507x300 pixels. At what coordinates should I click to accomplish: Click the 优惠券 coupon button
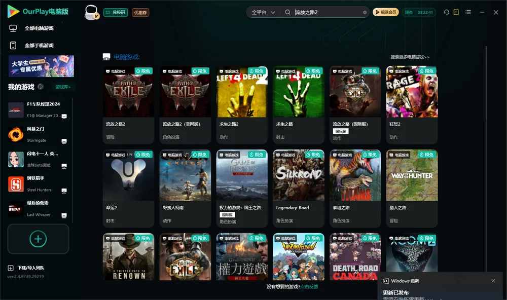click(x=140, y=12)
